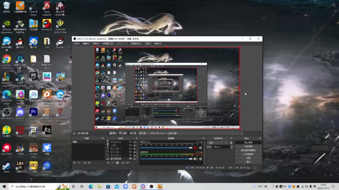Click the 退出 exit button
This screenshot has height=190, width=339.
248,162
